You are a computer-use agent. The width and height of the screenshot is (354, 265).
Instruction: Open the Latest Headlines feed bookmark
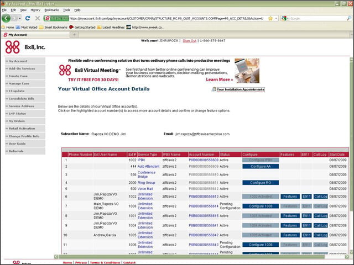[x=111, y=27]
